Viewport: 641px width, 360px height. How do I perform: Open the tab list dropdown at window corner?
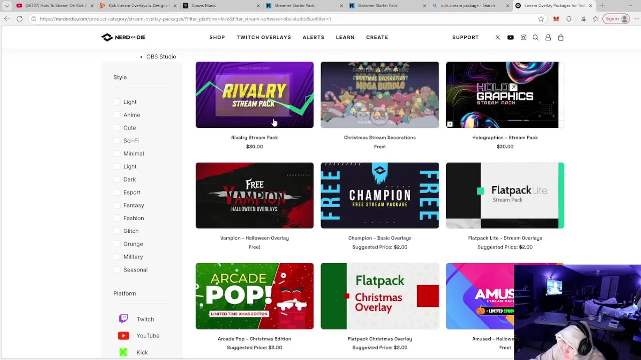pyautogui.click(x=7, y=5)
